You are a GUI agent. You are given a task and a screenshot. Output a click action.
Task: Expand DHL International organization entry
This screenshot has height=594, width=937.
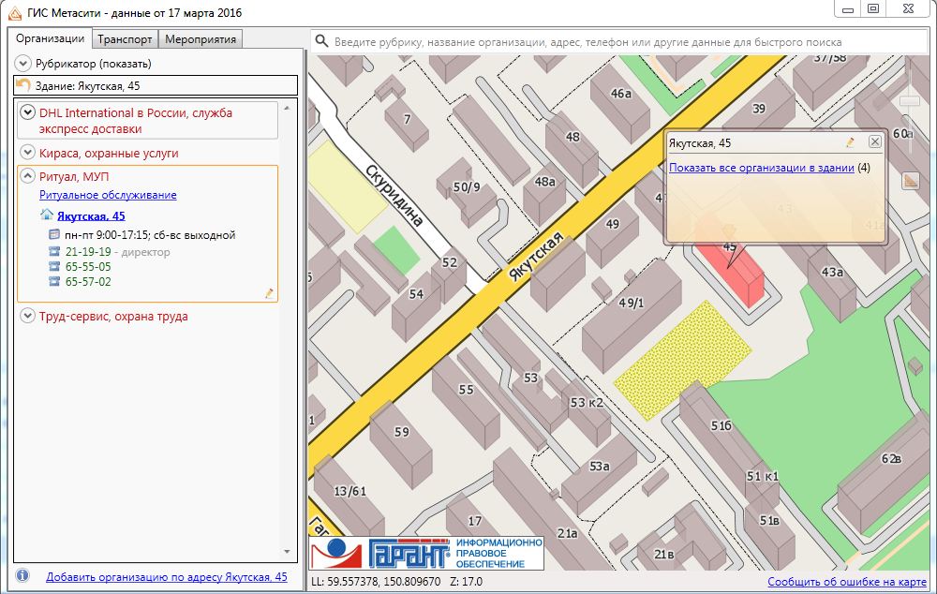click(26, 113)
